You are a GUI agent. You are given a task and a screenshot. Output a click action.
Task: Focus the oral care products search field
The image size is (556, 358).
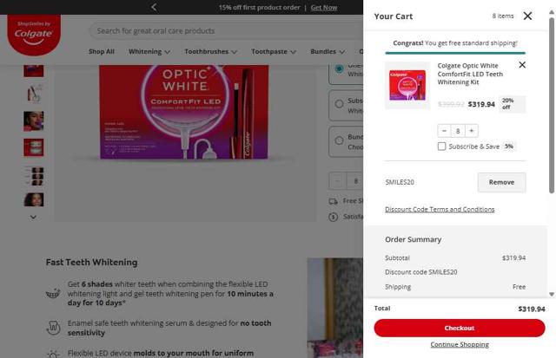click(227, 31)
